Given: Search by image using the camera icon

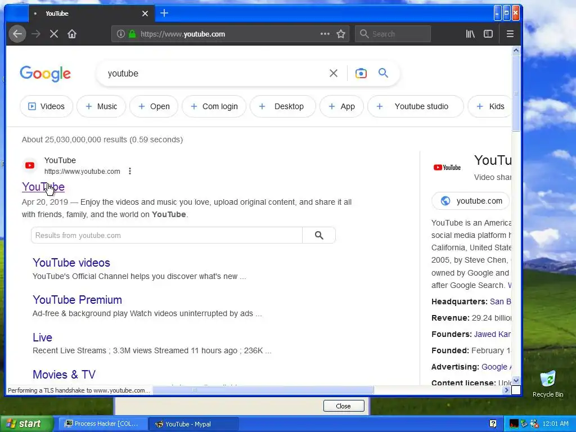Looking at the screenshot, I should pyautogui.click(x=361, y=74).
